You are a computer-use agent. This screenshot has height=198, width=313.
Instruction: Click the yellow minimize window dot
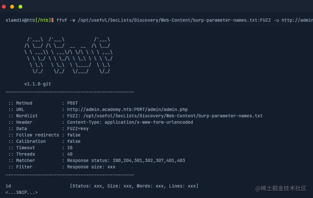(x=12, y=7)
